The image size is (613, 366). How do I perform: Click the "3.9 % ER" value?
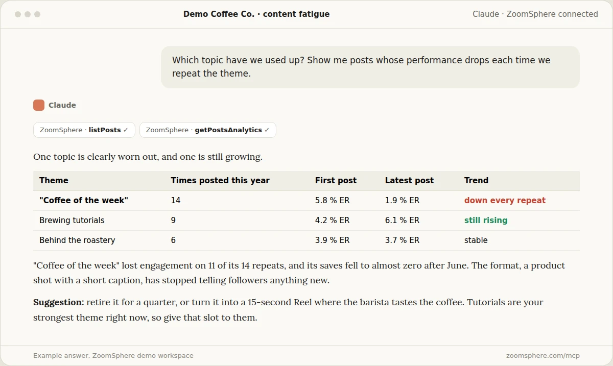point(333,240)
